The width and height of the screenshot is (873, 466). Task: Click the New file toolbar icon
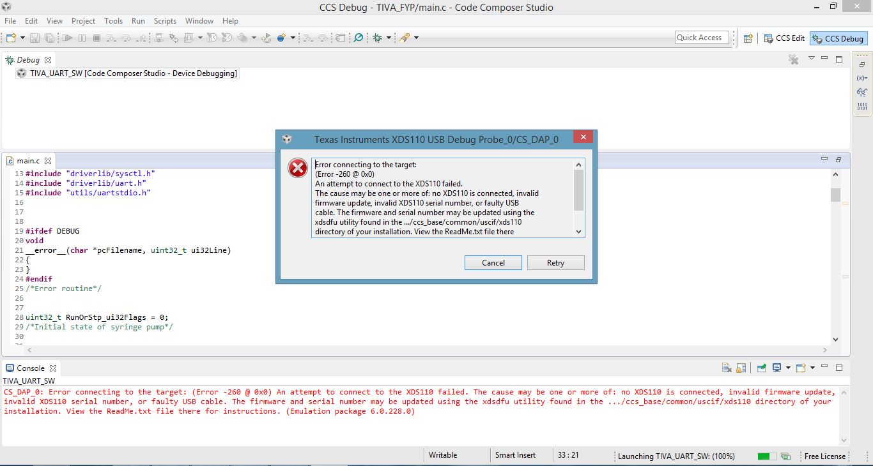(11, 38)
